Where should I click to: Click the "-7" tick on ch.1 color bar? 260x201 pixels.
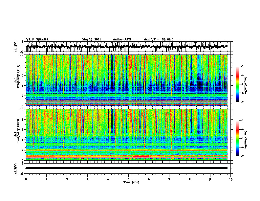click(242, 102)
